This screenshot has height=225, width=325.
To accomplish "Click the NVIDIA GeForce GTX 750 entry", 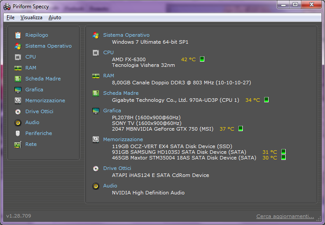I will click(x=163, y=129).
